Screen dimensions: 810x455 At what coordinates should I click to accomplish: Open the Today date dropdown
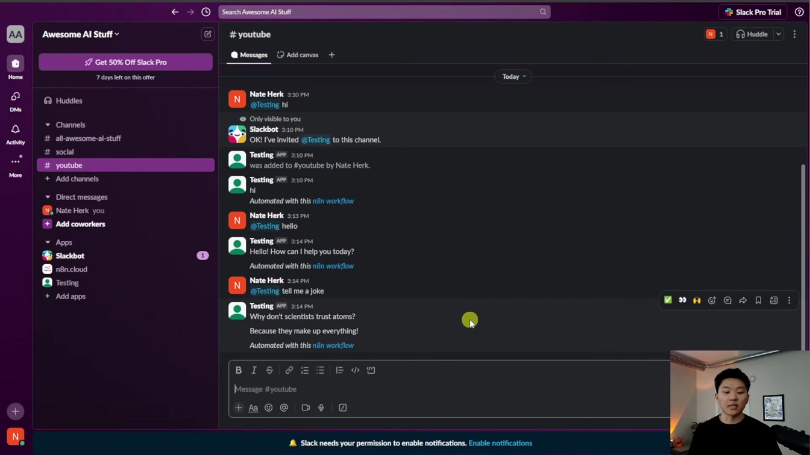(x=514, y=76)
